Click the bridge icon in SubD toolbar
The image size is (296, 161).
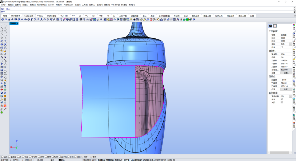coord(81,19)
